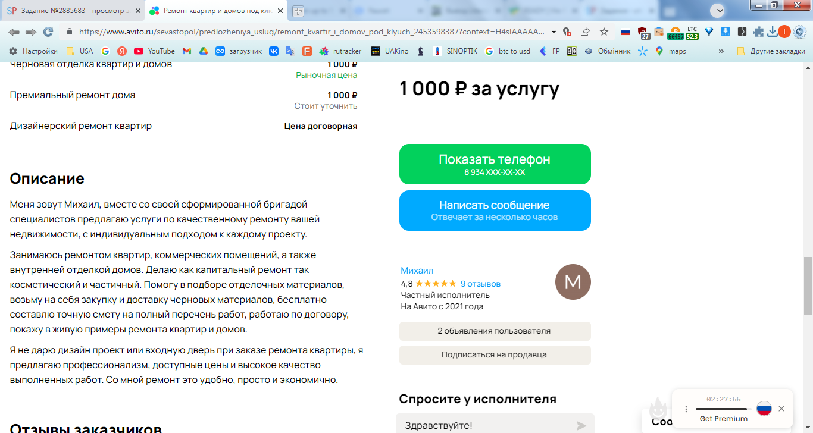Open the YouTube bookmark
The image size is (813, 433).
tap(154, 51)
